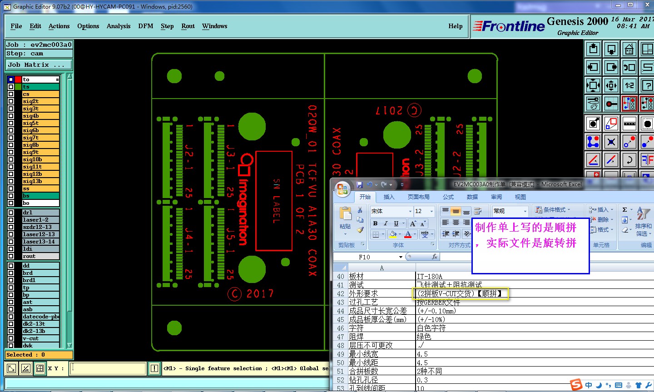Click the exclamation mark button beside XY field
The image size is (654, 392).
point(154,368)
